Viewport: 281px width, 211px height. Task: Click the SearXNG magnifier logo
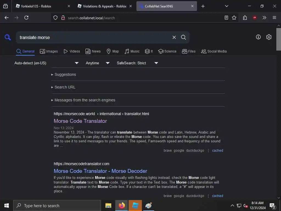(x=8, y=37)
